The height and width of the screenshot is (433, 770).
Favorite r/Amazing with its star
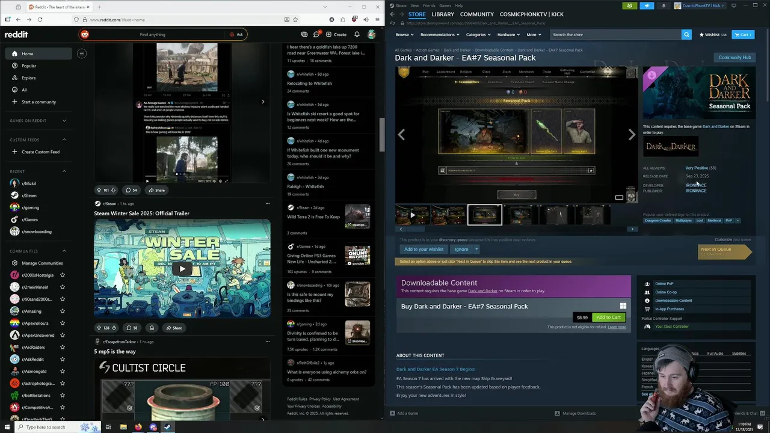63,311
